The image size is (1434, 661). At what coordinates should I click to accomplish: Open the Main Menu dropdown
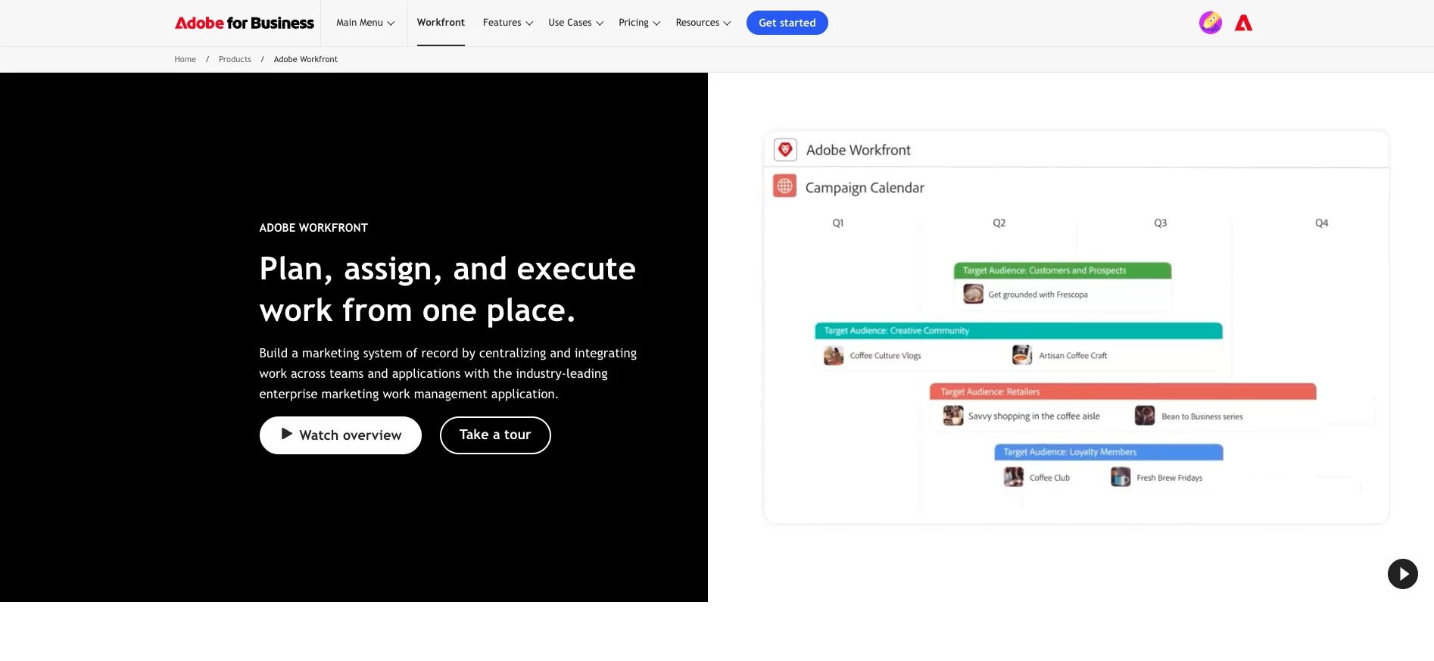tap(365, 23)
